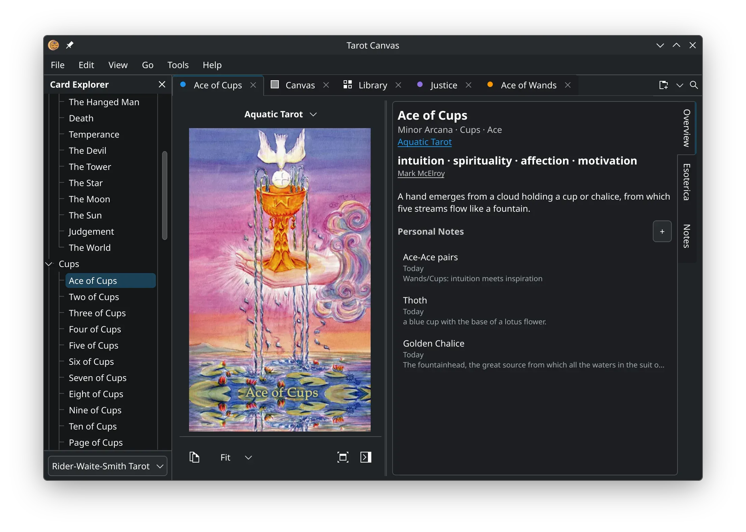Viewport: 746px width, 532px height.
Task: Toggle the side panel collapse icon below card
Action: point(366,457)
